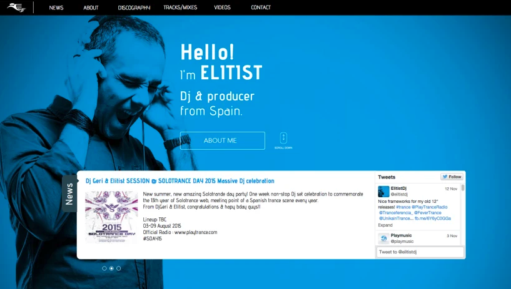Go to the ABOUT page
Screen dimensions: 511x289
[x=91, y=7]
